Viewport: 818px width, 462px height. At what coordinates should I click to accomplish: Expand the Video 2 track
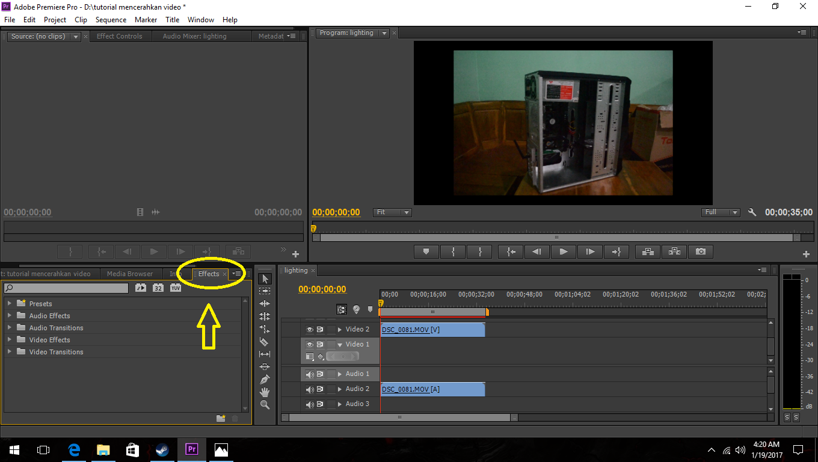(340, 330)
